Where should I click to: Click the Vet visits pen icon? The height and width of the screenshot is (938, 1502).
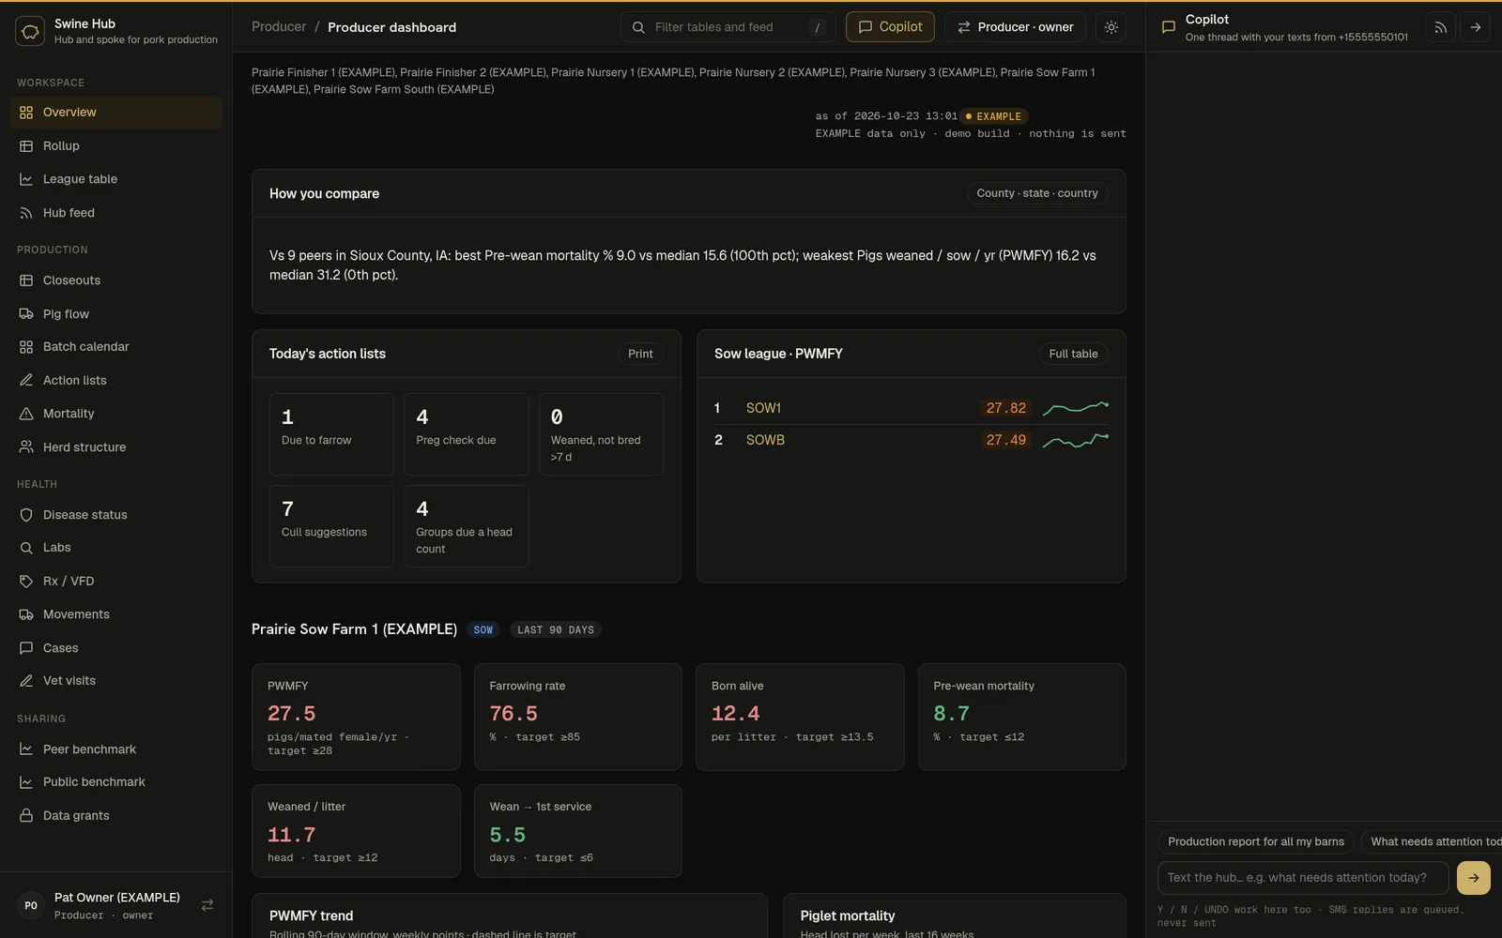26,681
